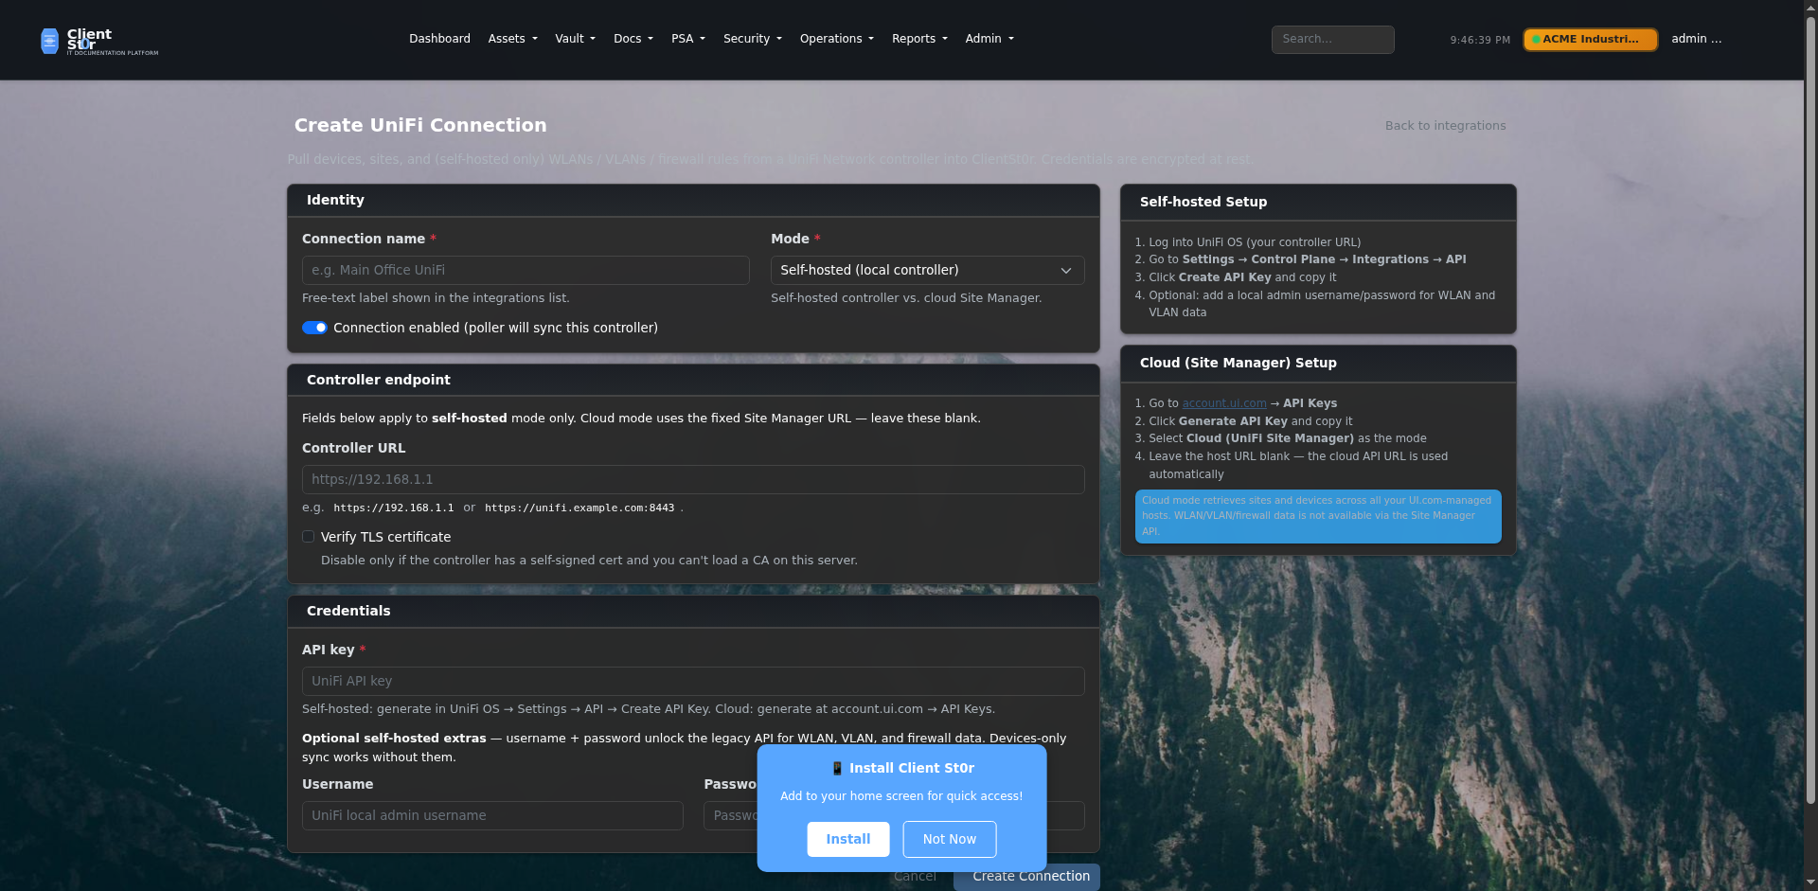Image resolution: width=1818 pixels, height=891 pixels.
Task: Toggle the Connection enabled switch
Action: pyautogui.click(x=314, y=328)
